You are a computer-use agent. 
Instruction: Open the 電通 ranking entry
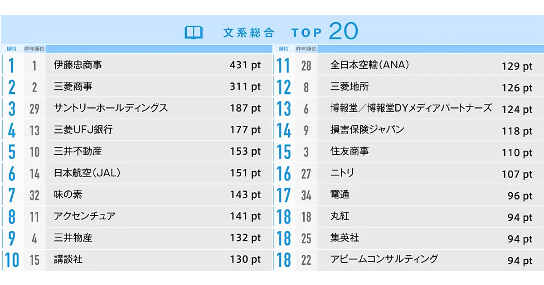point(340,195)
